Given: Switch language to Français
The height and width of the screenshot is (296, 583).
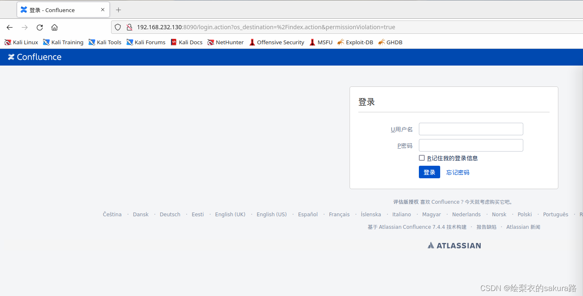Looking at the screenshot, I should (x=339, y=215).
